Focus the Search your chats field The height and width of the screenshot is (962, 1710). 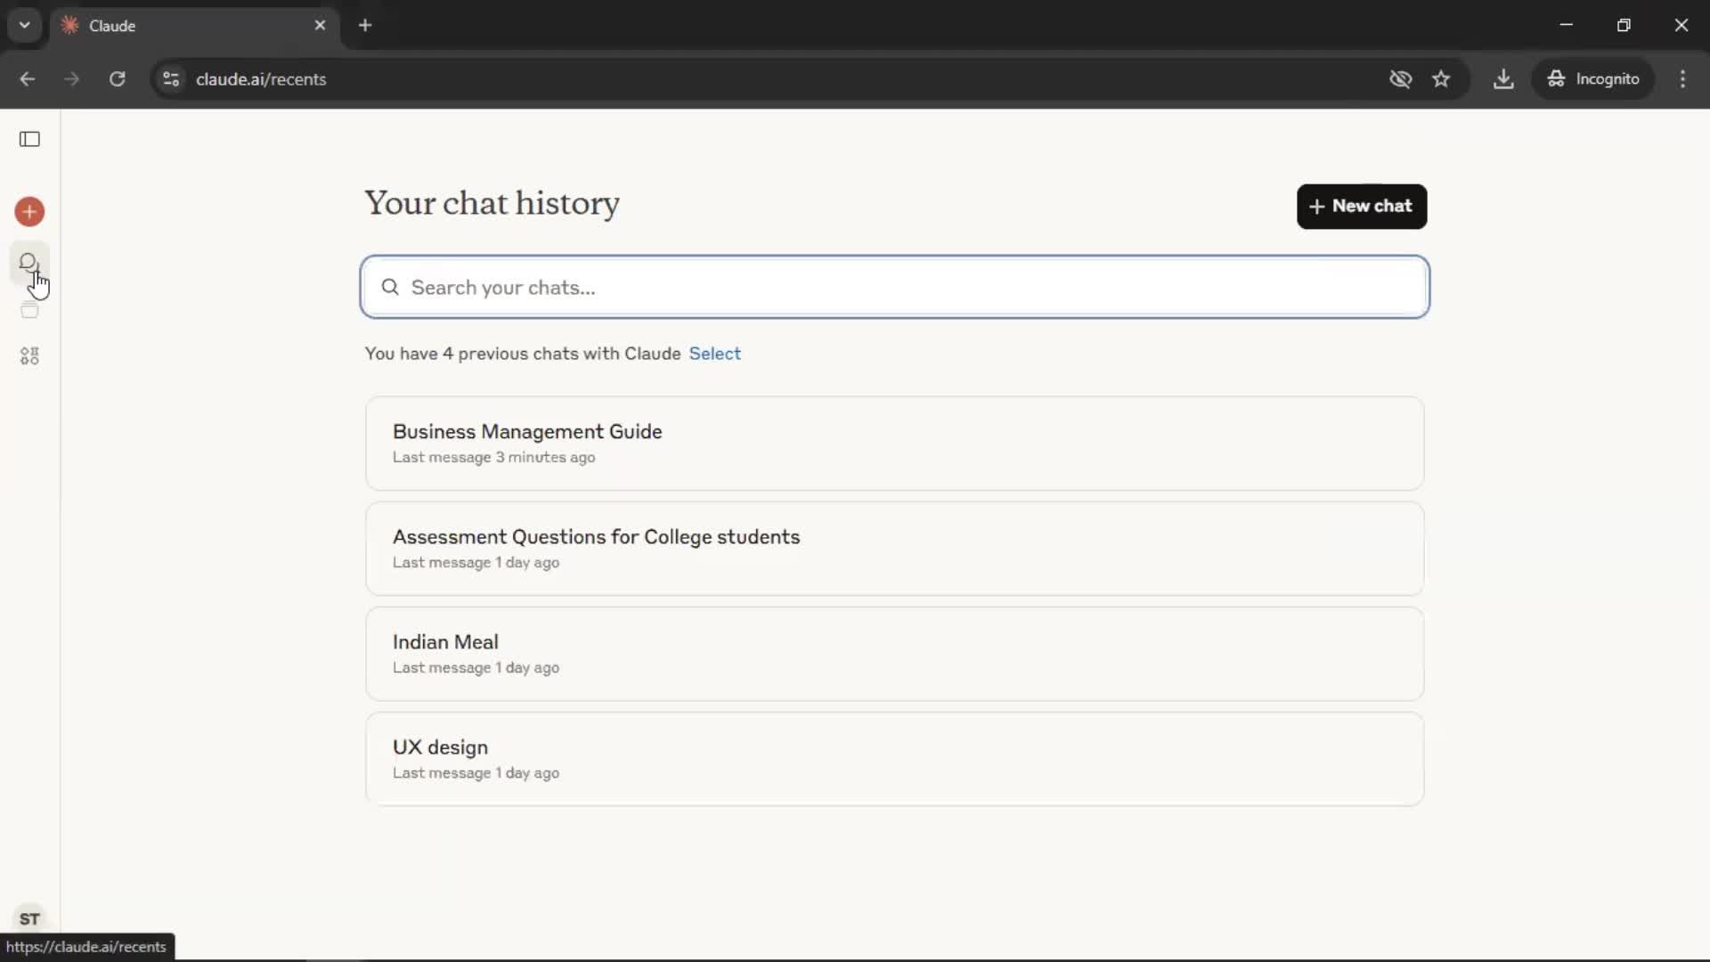tap(895, 287)
